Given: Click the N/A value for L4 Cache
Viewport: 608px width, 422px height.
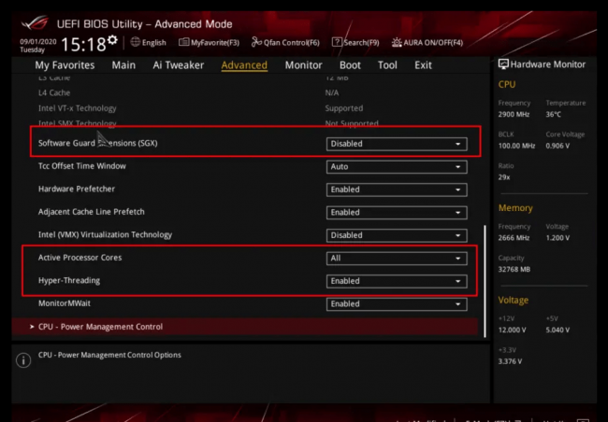Looking at the screenshot, I should click(x=332, y=93).
